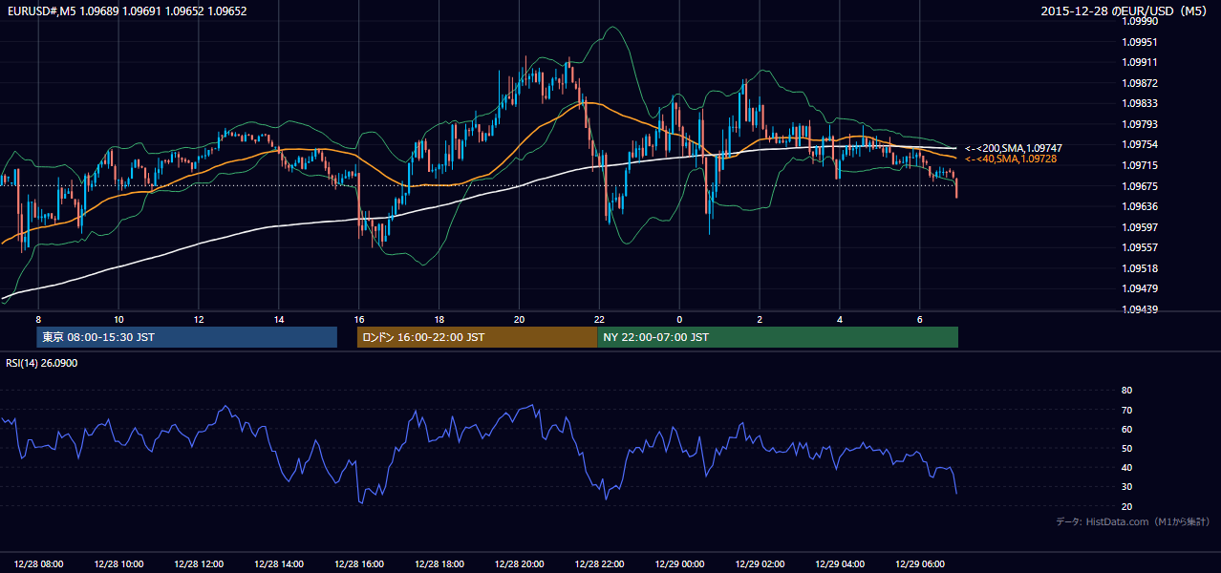The width and height of the screenshot is (1221, 573).
Task: Click hour tick 12 under price chart
Action: click(x=199, y=319)
